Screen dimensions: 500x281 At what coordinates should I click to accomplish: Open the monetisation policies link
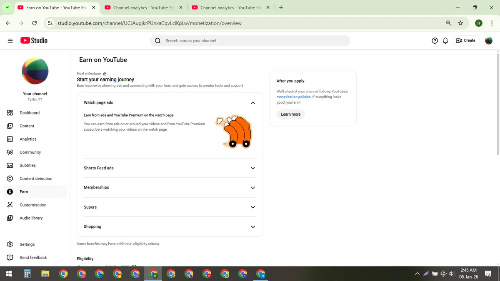[x=293, y=97]
